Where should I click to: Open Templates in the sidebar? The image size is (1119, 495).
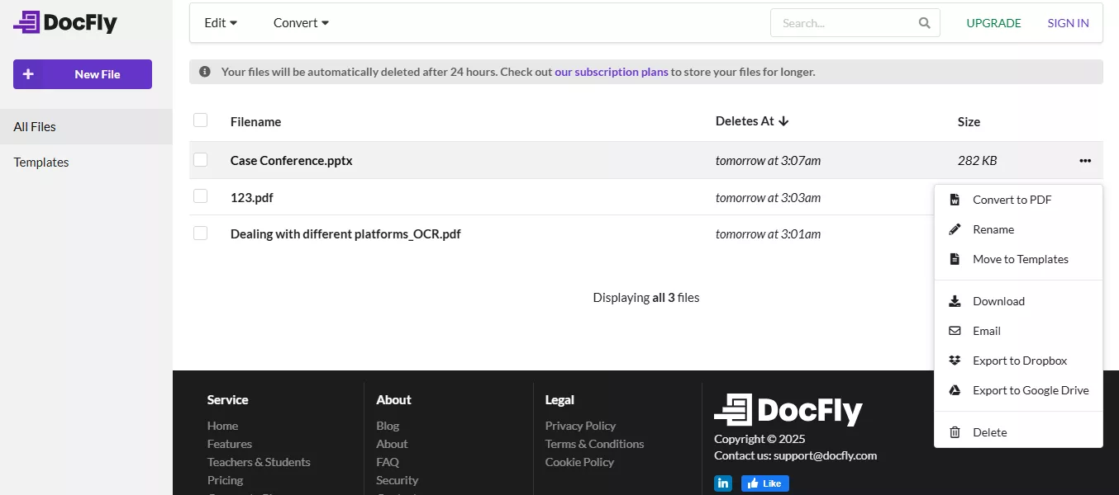(41, 163)
